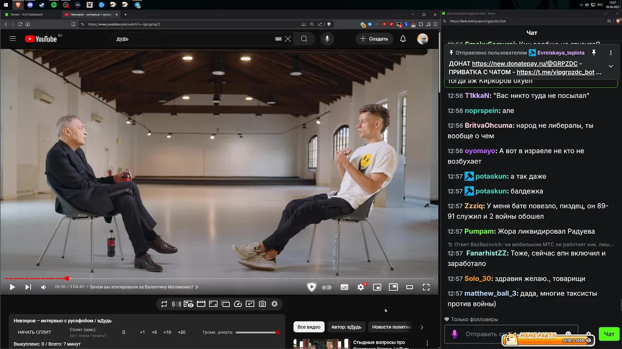Image resolution: width=622 pixels, height=349 pixels.
Task: Select the Автор: вДудь filter chip
Action: tap(346, 327)
